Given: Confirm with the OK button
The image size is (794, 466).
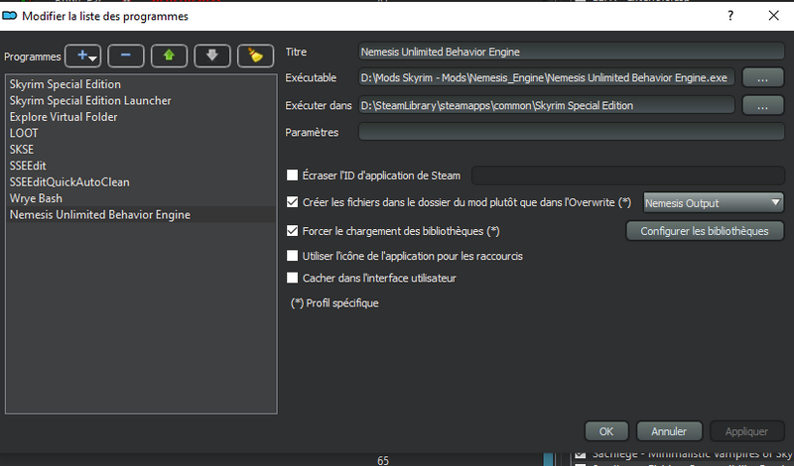Looking at the screenshot, I should tap(605, 431).
